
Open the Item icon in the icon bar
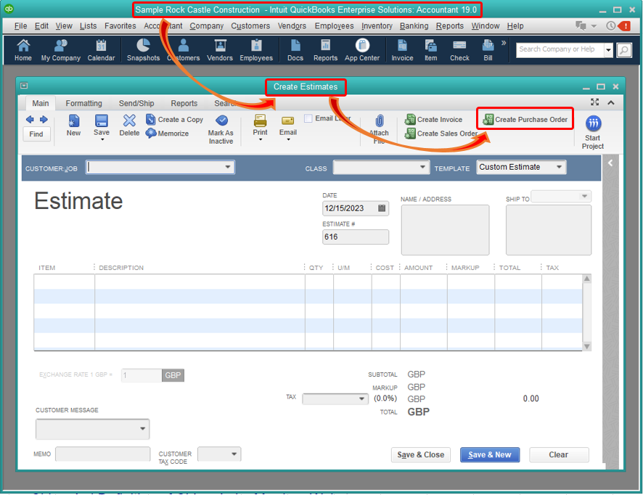pyautogui.click(x=430, y=49)
